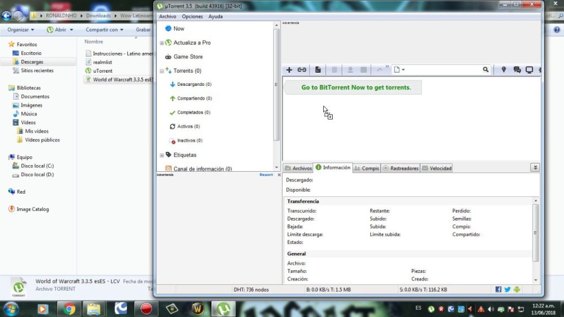Open remote devices with the monitor icon

coord(529,70)
